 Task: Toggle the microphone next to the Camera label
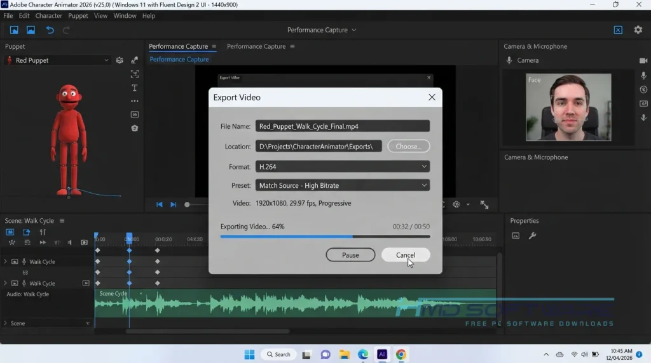[509, 60]
